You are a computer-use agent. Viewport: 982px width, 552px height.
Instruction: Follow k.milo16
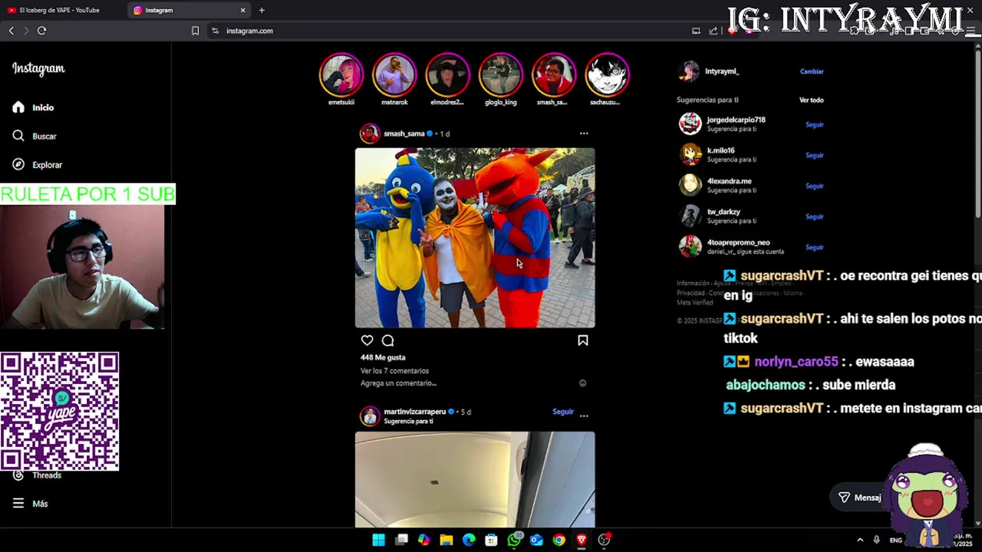coord(814,155)
